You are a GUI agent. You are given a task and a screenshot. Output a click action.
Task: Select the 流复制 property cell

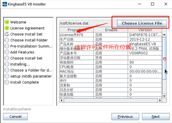click(77, 85)
